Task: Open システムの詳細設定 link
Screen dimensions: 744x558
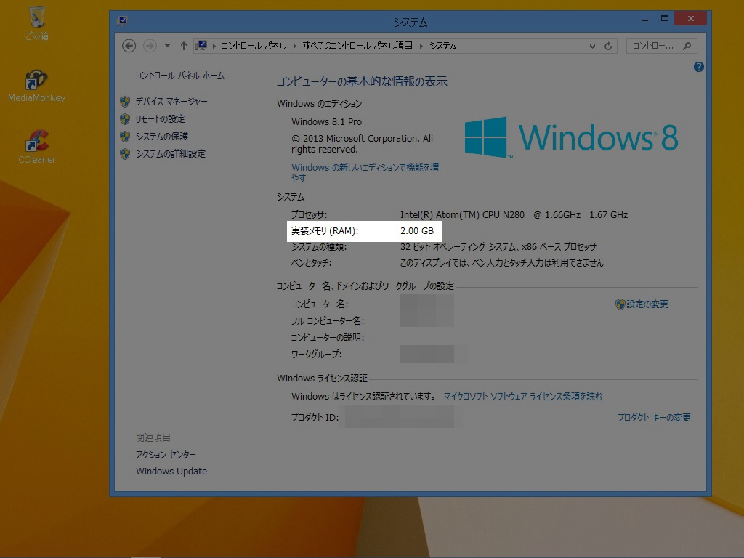Action: (x=170, y=154)
